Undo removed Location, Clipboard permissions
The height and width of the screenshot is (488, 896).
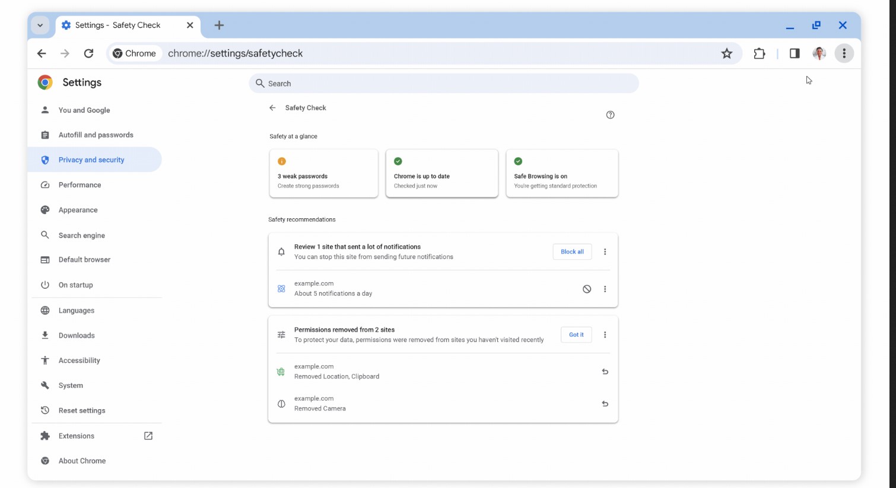605,372
